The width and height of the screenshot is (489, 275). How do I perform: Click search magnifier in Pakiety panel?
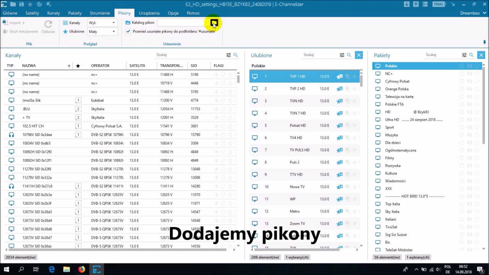(471, 55)
